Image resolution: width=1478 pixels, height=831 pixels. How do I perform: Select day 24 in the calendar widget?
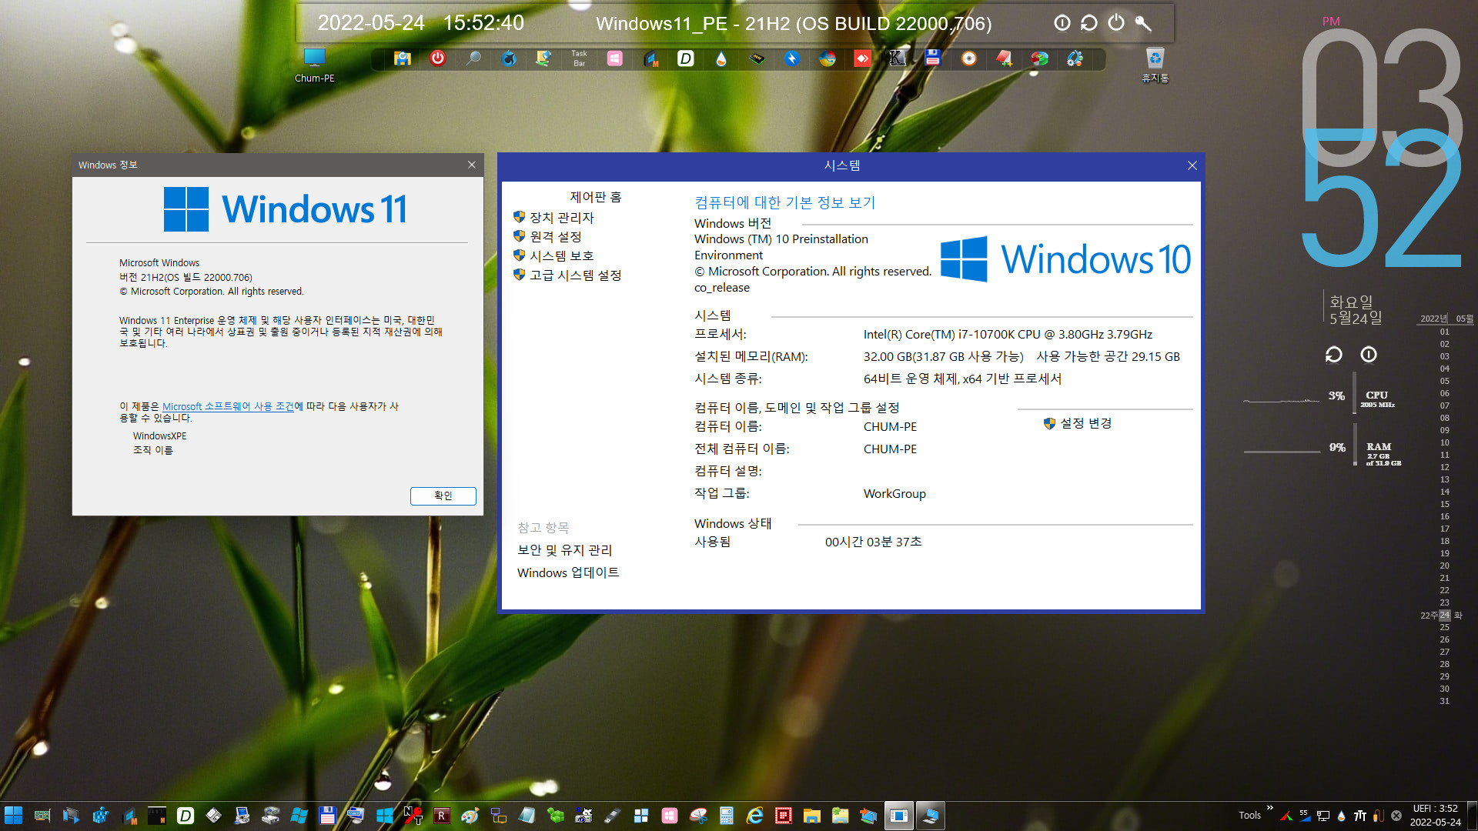pyautogui.click(x=1444, y=615)
